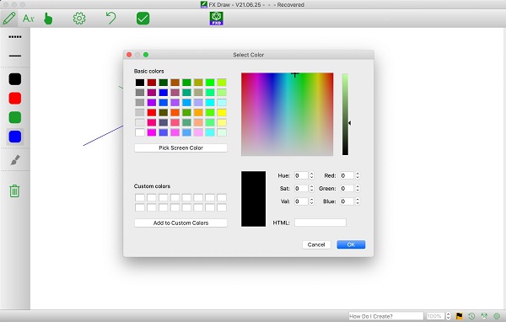Click the status bar gear icon
Viewport: 506px width, 322px height.
pyautogui.click(x=497, y=316)
